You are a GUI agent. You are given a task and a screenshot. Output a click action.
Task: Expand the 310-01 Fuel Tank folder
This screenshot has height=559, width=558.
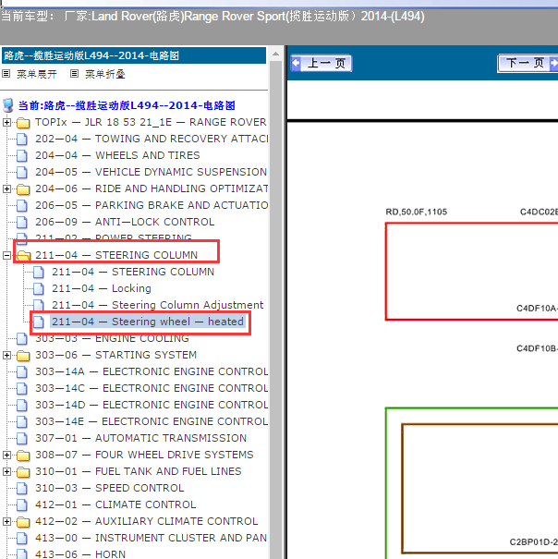(6, 471)
